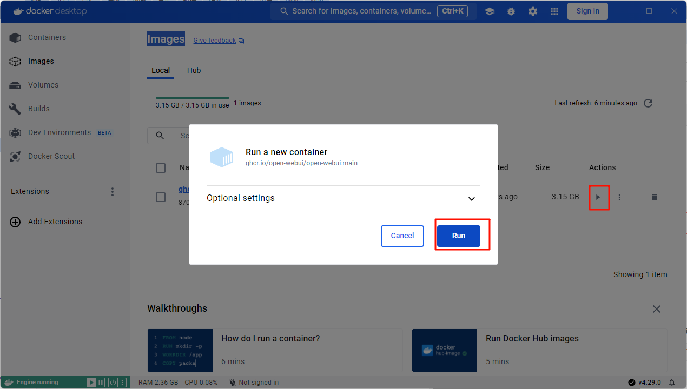Select the open-webui image row checkbox
Image resolution: width=687 pixels, height=389 pixels.
pyautogui.click(x=161, y=197)
